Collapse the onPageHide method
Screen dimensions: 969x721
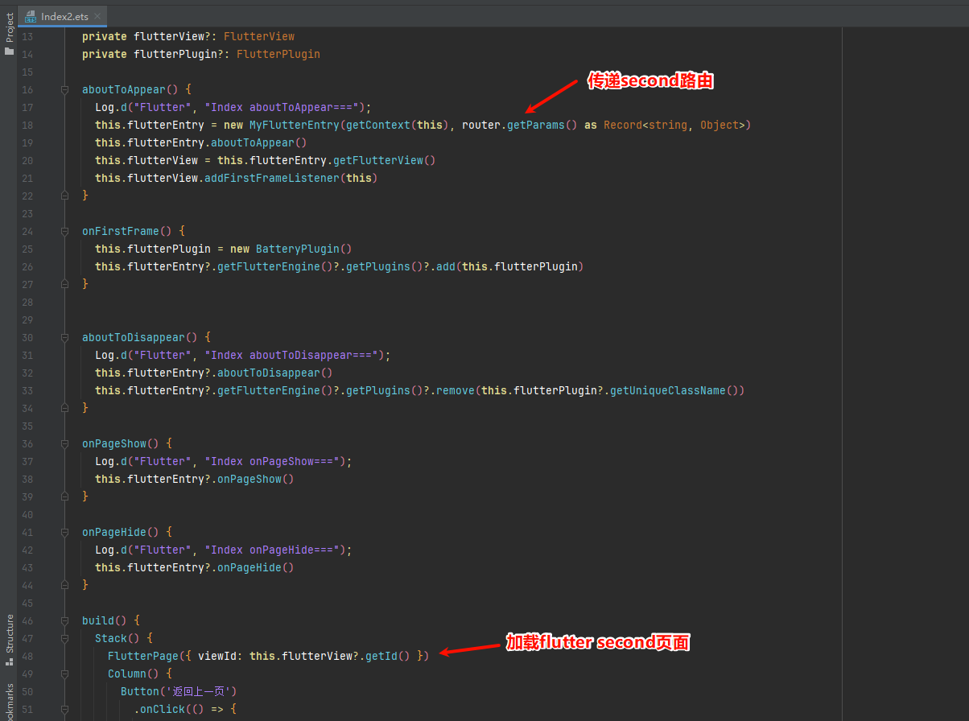point(65,533)
